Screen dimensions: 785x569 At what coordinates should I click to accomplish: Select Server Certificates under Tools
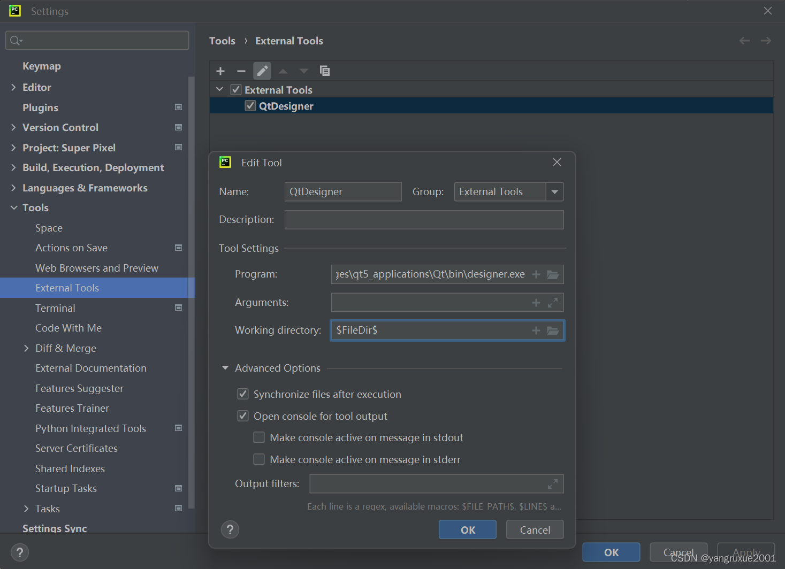click(77, 448)
